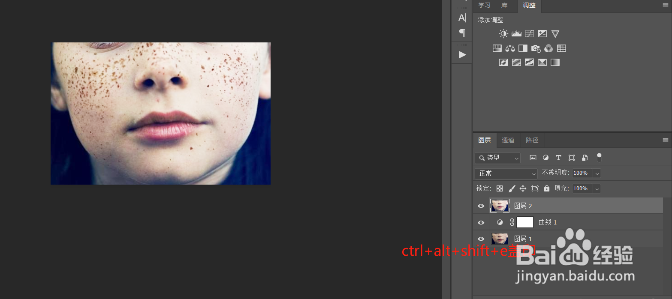Select the 调整 tab
672x299 pixels.
coord(529,6)
